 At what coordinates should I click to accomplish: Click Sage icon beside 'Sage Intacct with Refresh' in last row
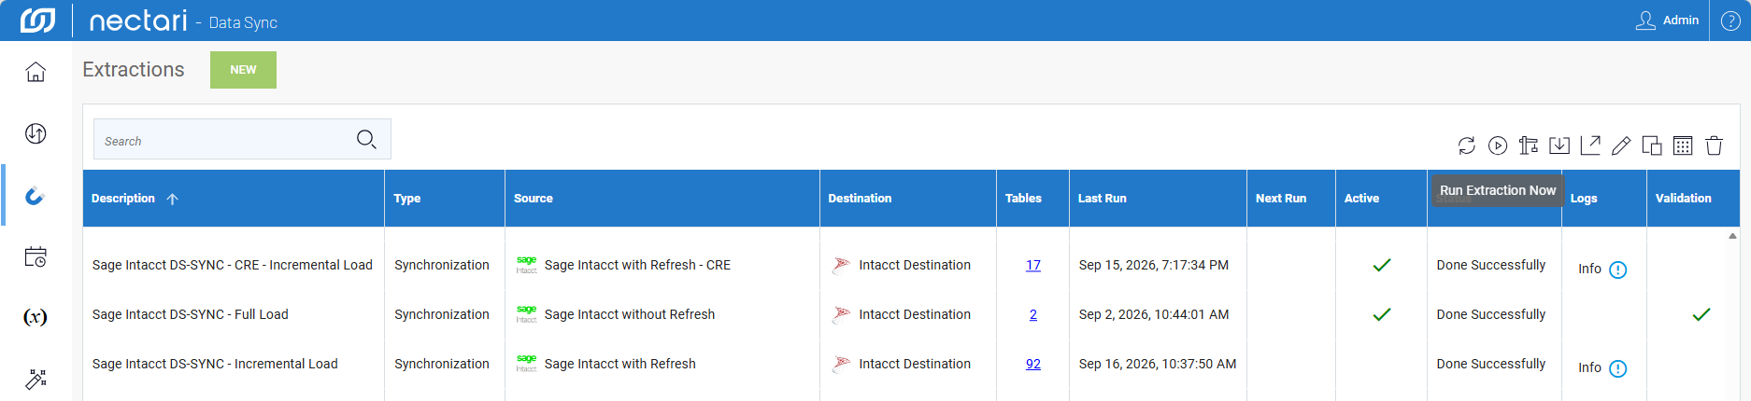point(527,364)
